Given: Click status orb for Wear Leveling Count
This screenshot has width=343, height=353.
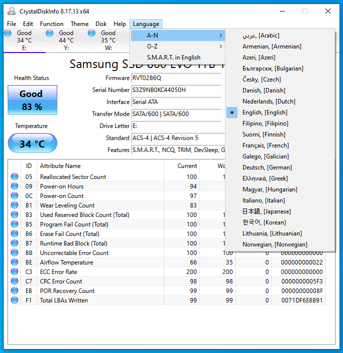Looking at the screenshot, I should pyautogui.click(x=14, y=205).
